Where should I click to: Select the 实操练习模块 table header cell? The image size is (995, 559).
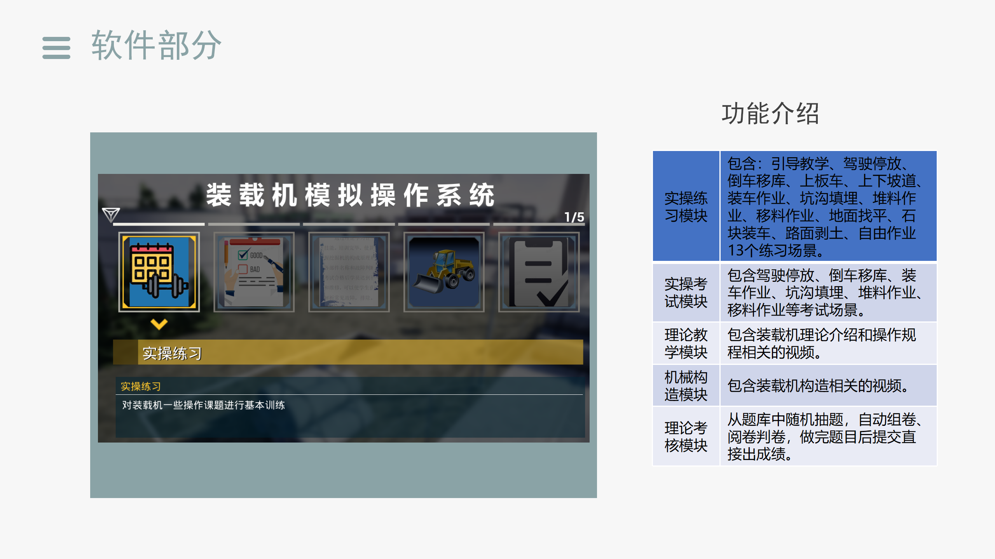click(686, 207)
